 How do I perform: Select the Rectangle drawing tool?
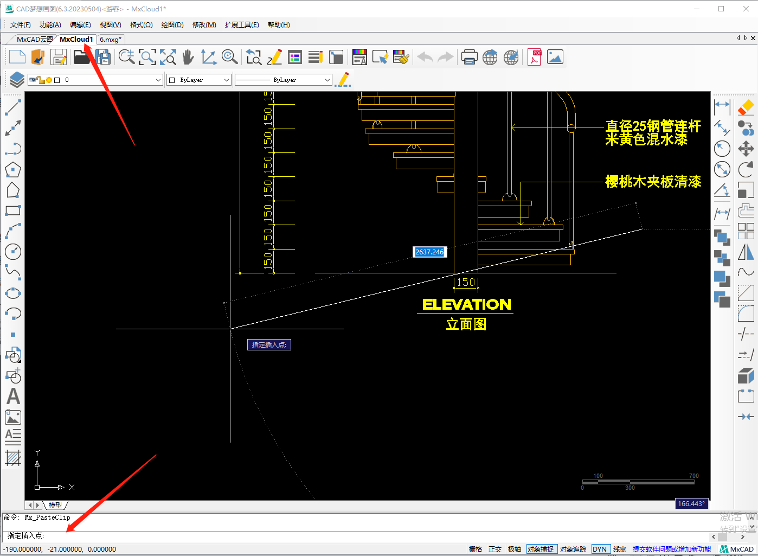[x=13, y=210]
